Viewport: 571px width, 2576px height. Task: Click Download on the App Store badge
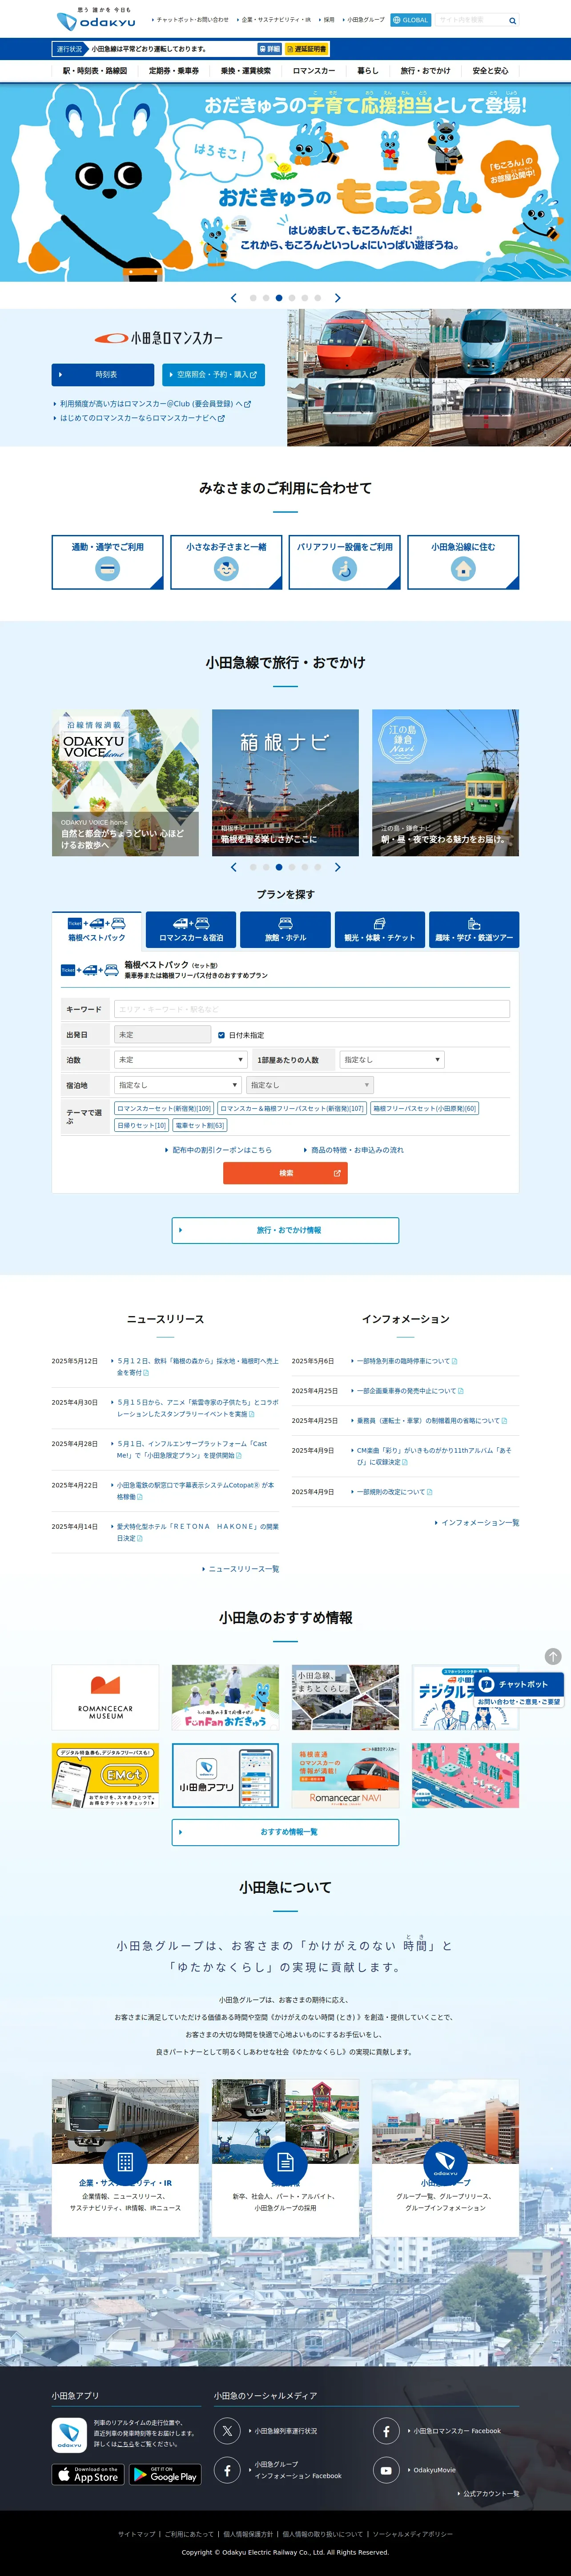pos(88,2474)
